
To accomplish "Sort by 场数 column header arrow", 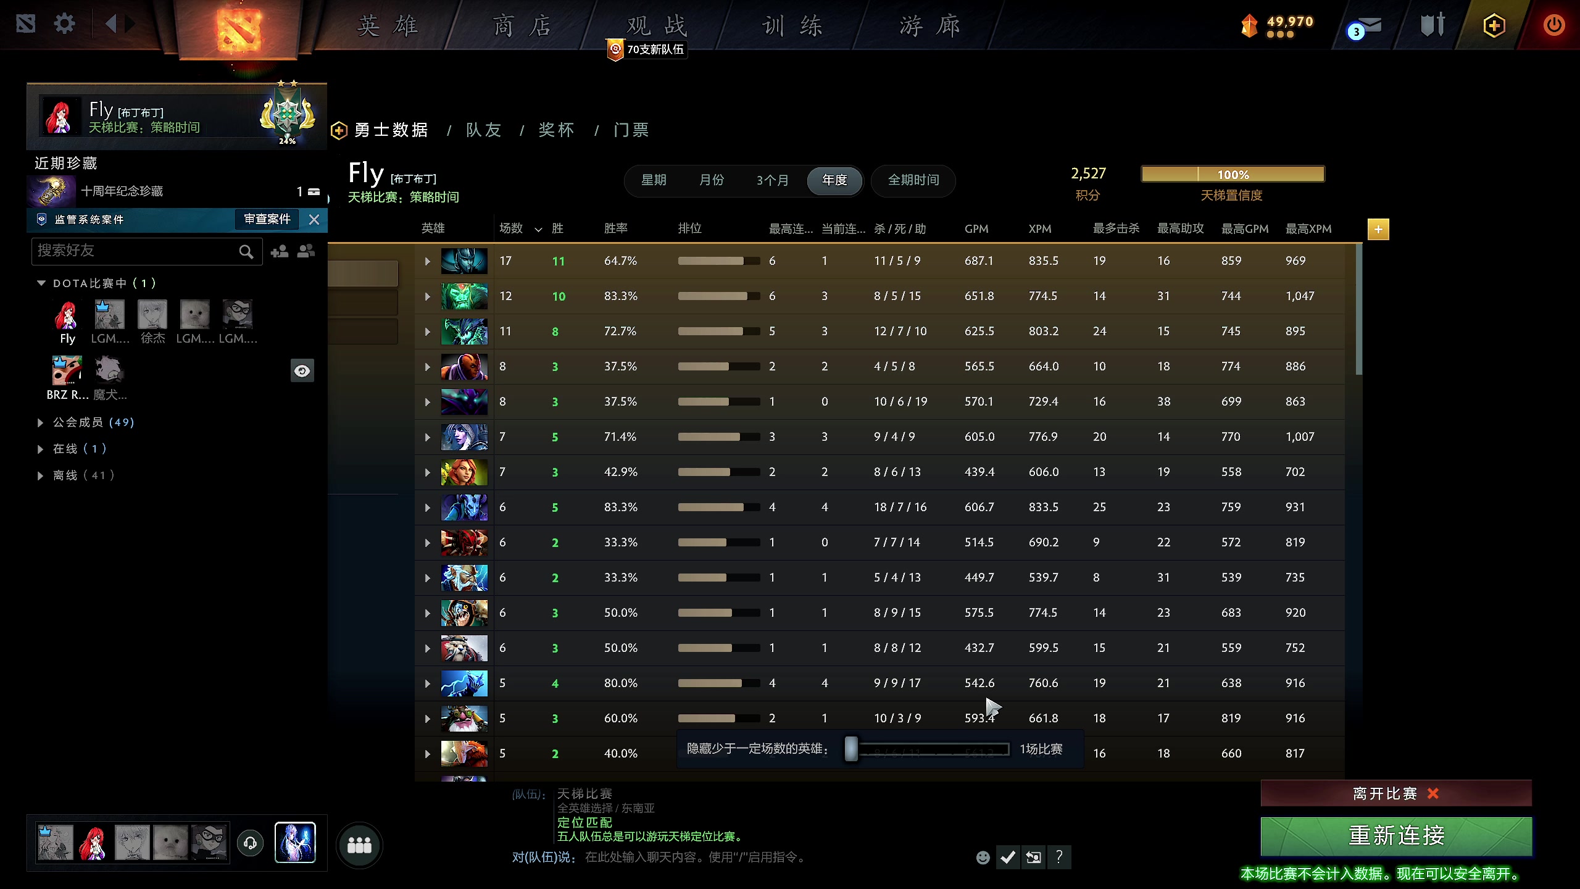I will [538, 230].
